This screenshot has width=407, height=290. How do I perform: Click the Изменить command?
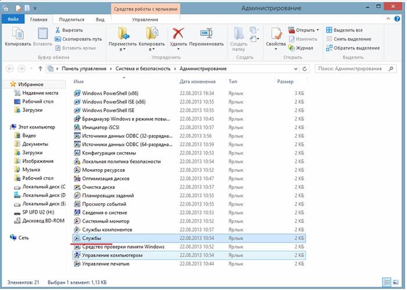click(303, 39)
